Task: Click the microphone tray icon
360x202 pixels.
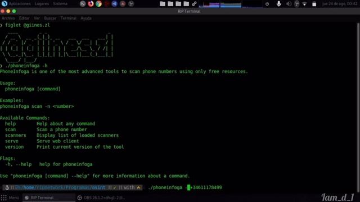Action: coord(279,4)
